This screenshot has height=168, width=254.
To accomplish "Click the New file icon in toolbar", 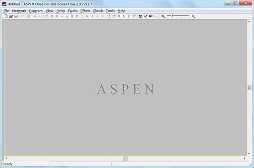I will [x=6, y=16].
